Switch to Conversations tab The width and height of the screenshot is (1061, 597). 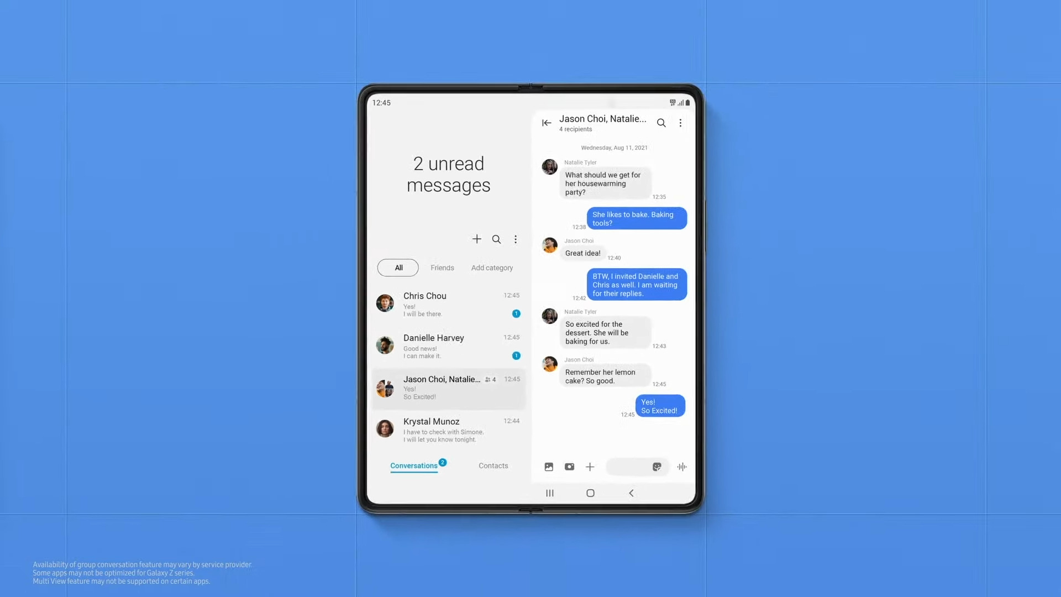[x=414, y=465]
